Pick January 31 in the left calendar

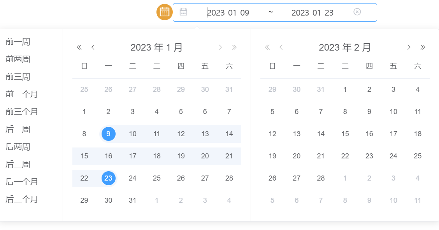point(132,200)
